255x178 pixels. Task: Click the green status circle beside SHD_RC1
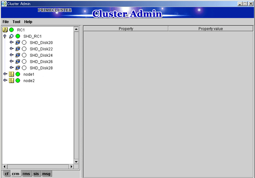18,36
